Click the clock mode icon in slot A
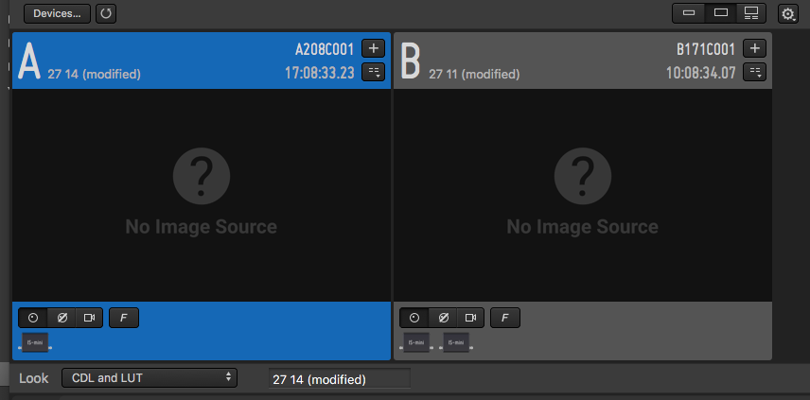Screen dimensions: 810x400 click(x=33, y=318)
